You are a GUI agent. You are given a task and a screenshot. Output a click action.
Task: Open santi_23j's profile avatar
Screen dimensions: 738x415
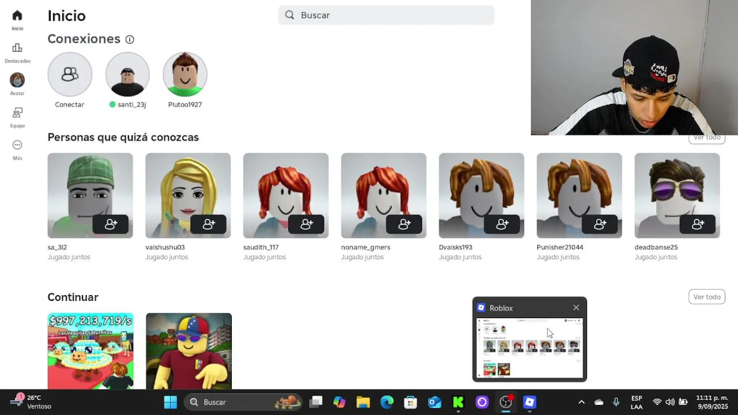(x=127, y=74)
